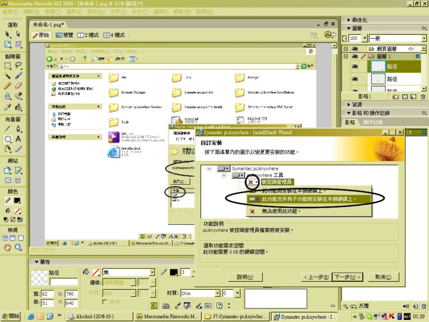Select the Eraser tool
Screen dimensions: 429x322
(18, 86)
